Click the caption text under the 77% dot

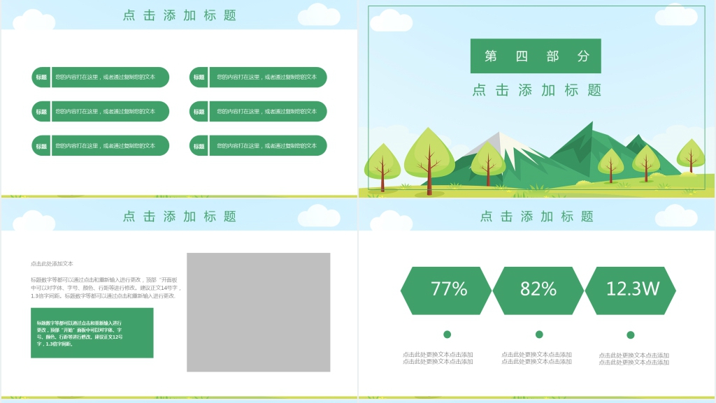pos(438,358)
